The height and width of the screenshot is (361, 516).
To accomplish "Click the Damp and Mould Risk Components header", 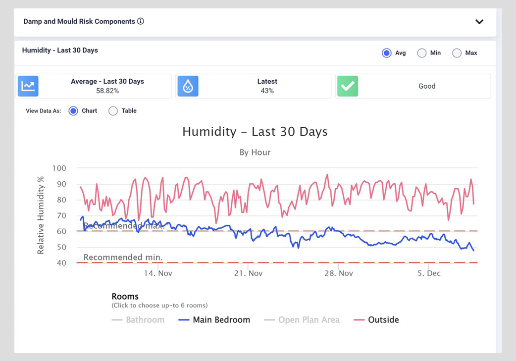I will 79,22.
